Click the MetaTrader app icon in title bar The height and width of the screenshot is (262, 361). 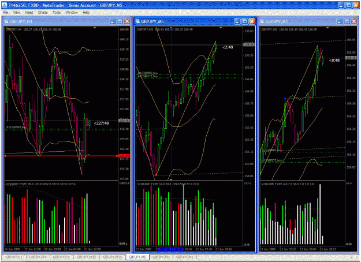[4, 5]
